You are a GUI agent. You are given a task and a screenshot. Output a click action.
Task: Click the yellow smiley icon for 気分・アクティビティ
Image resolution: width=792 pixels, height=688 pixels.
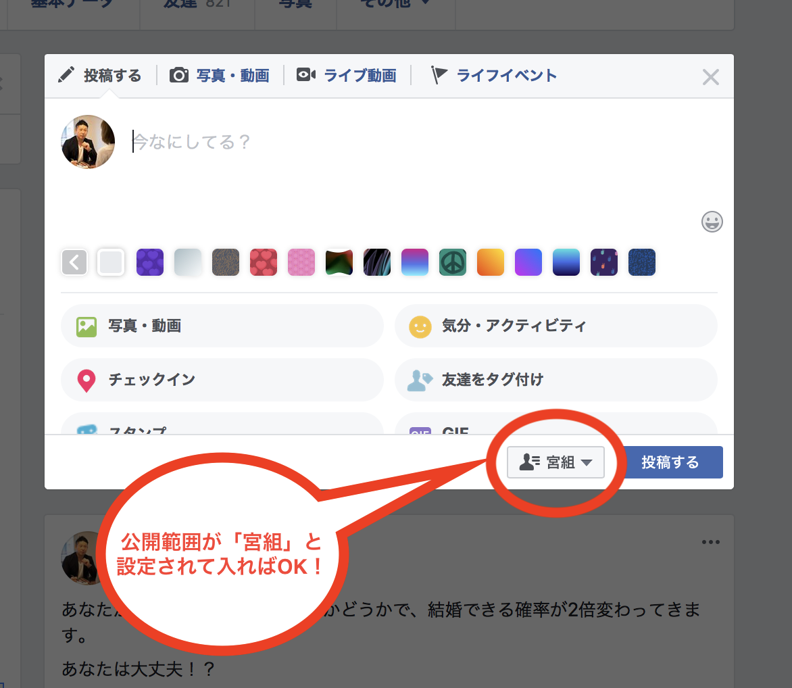420,327
